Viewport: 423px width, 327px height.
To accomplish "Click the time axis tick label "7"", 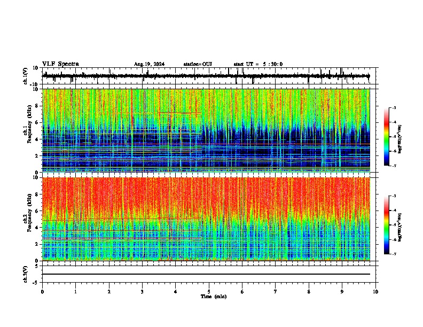I will click(276, 292).
